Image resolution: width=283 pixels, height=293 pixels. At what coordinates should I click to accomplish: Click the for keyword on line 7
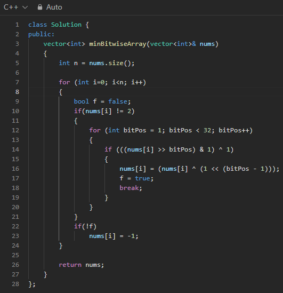[x=64, y=82]
